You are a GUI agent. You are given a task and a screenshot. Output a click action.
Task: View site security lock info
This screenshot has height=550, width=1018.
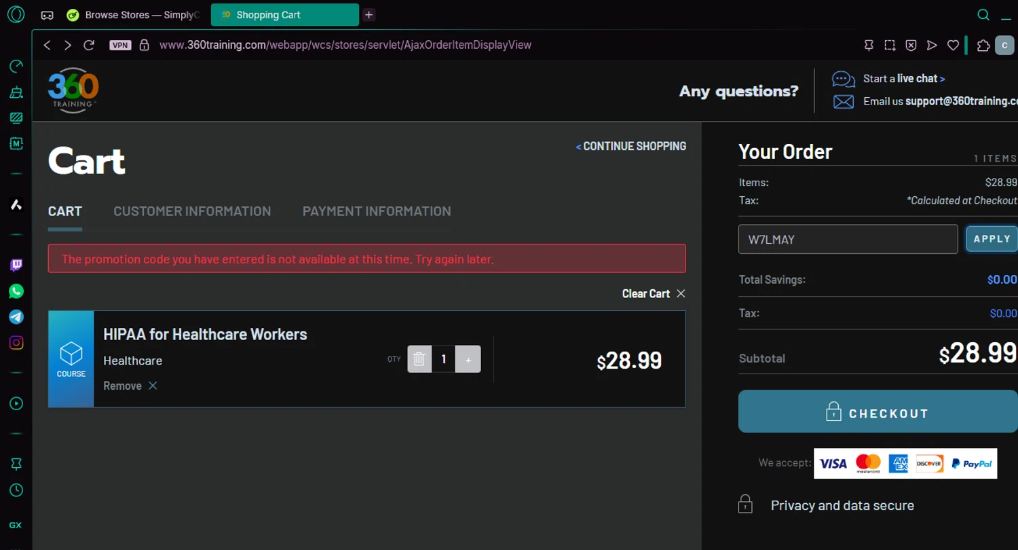[x=144, y=45]
